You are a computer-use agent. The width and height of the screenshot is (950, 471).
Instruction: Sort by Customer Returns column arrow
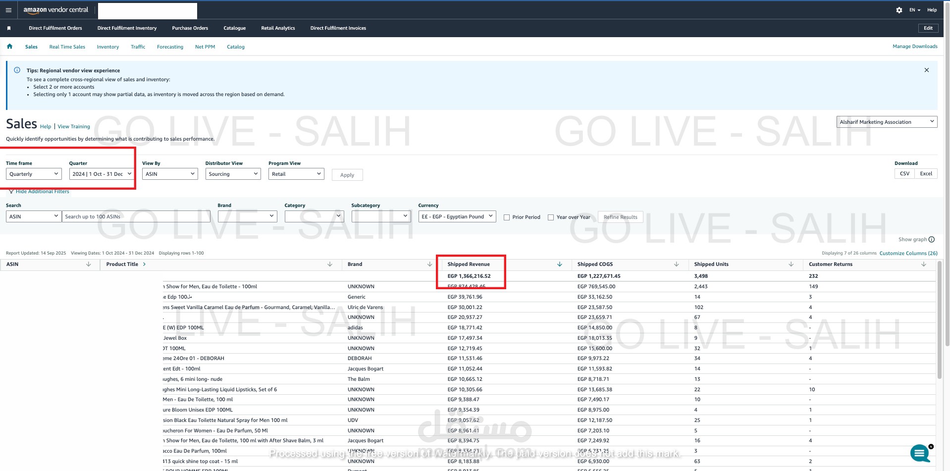[x=924, y=264]
